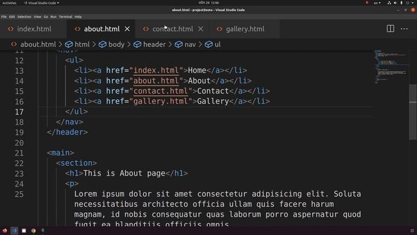417x235 pixels.
Task: Open the Edit menu
Action: tap(12, 17)
